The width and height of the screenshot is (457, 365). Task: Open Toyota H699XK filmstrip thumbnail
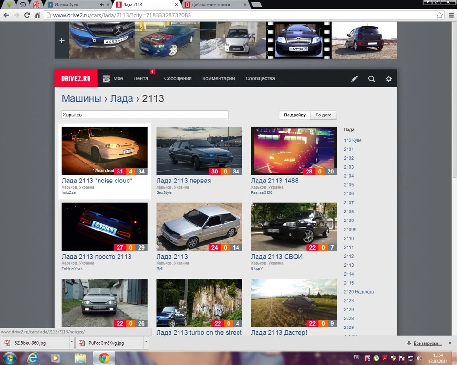click(x=299, y=40)
